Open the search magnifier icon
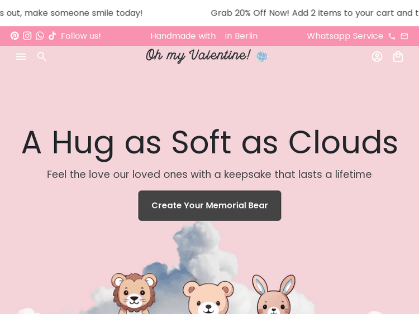Screen dimensions: 419x314 click(42, 56)
